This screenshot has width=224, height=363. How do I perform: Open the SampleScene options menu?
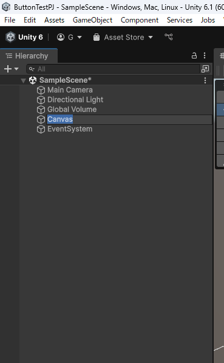[205, 80]
